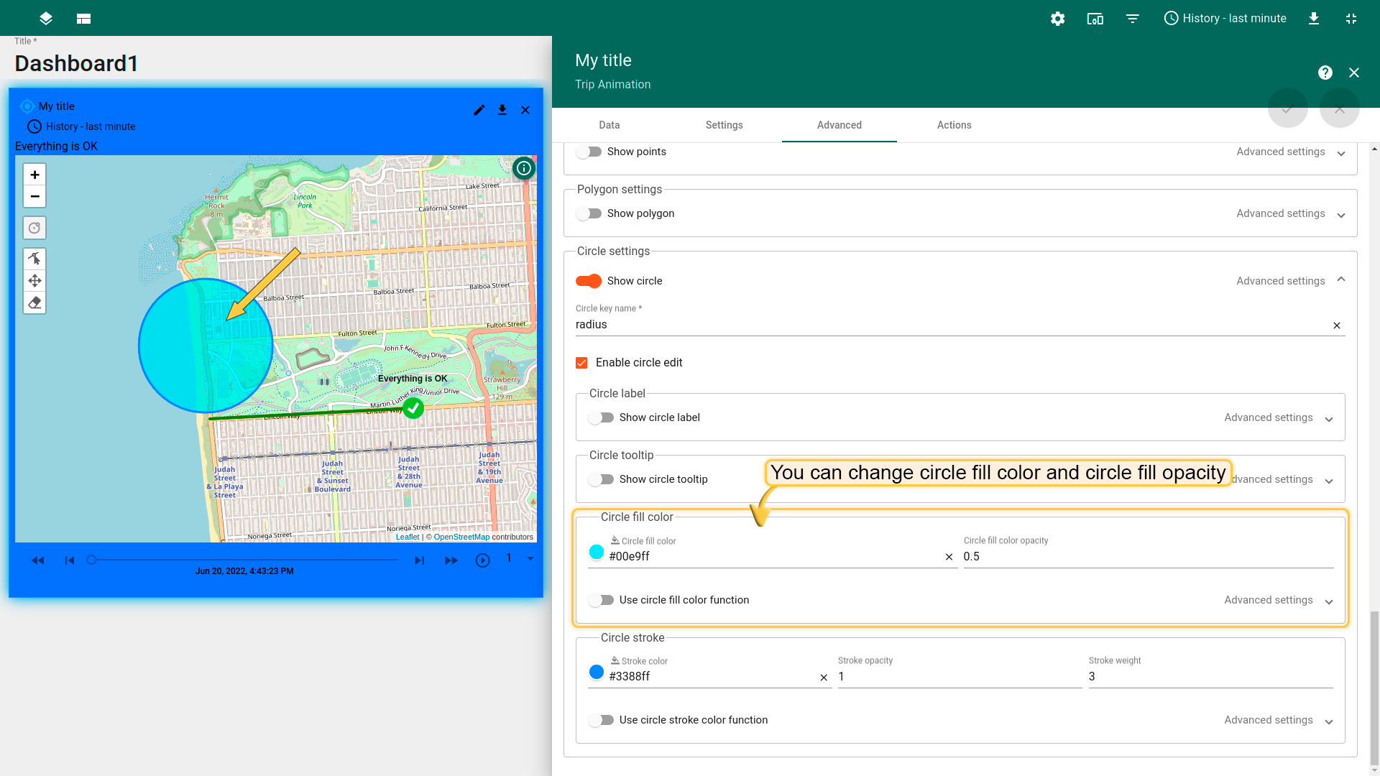This screenshot has height=776, width=1380.
Task: Expand Polygon advanced settings chevron
Action: (1341, 215)
